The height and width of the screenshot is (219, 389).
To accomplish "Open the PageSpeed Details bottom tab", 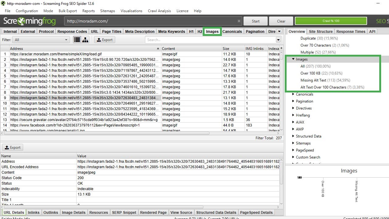I will click(x=256, y=212).
